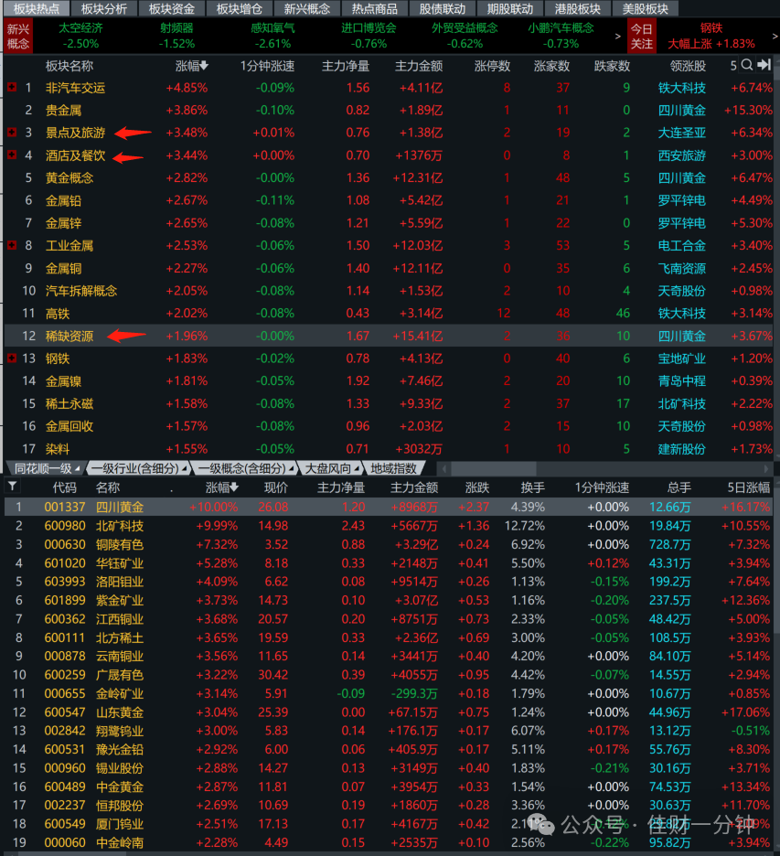Open dropdown arrow on 一级行业(含细分) tab
The height and width of the screenshot is (856, 780).
click(x=185, y=469)
